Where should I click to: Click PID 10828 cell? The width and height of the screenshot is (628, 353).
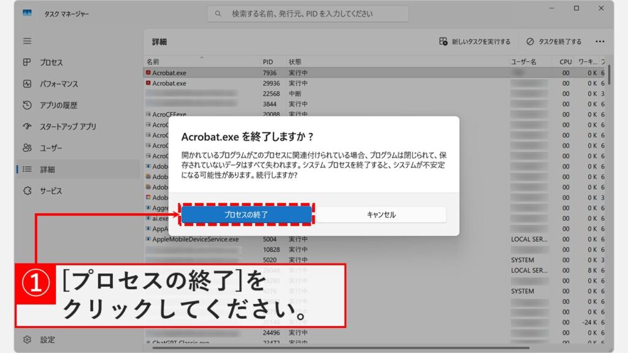(271, 249)
